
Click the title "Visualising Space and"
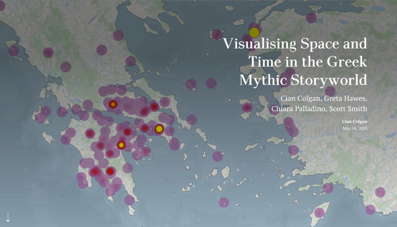tap(295, 44)
